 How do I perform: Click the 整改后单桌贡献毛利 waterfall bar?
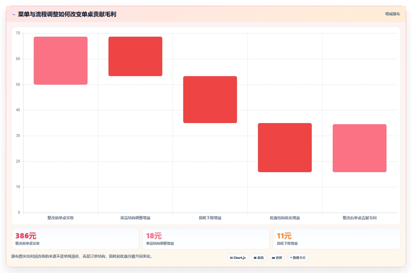pos(359,148)
